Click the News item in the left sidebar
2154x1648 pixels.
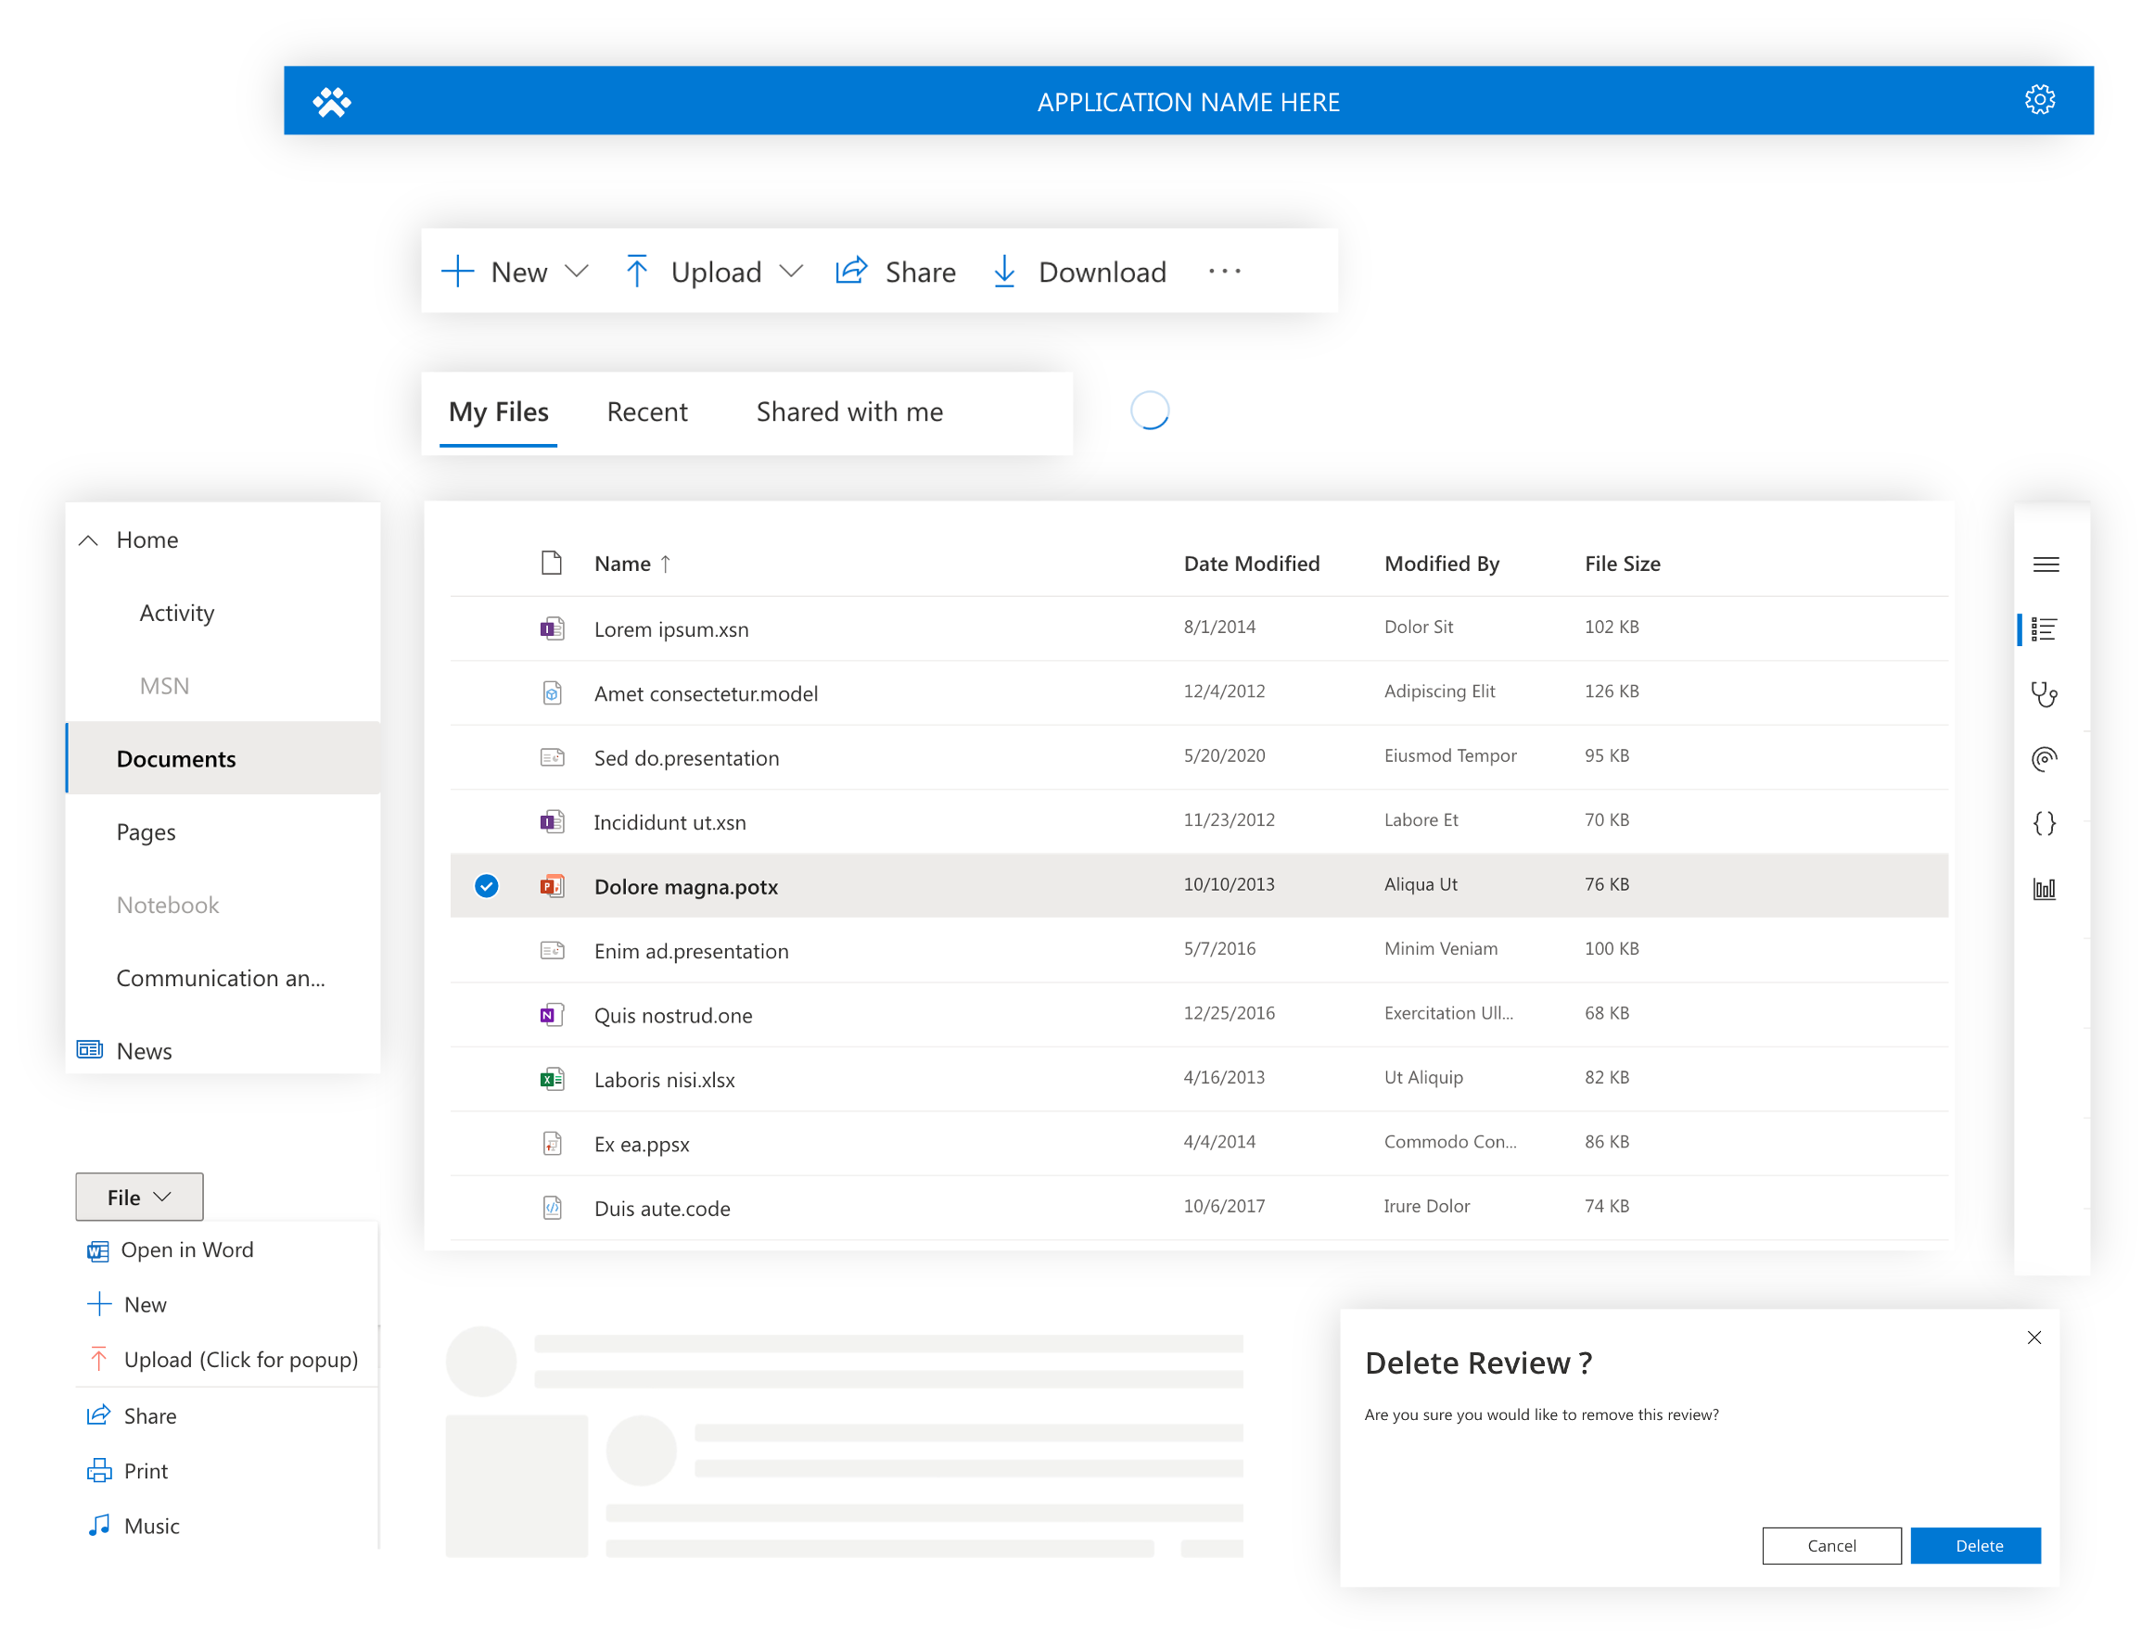tap(144, 1051)
